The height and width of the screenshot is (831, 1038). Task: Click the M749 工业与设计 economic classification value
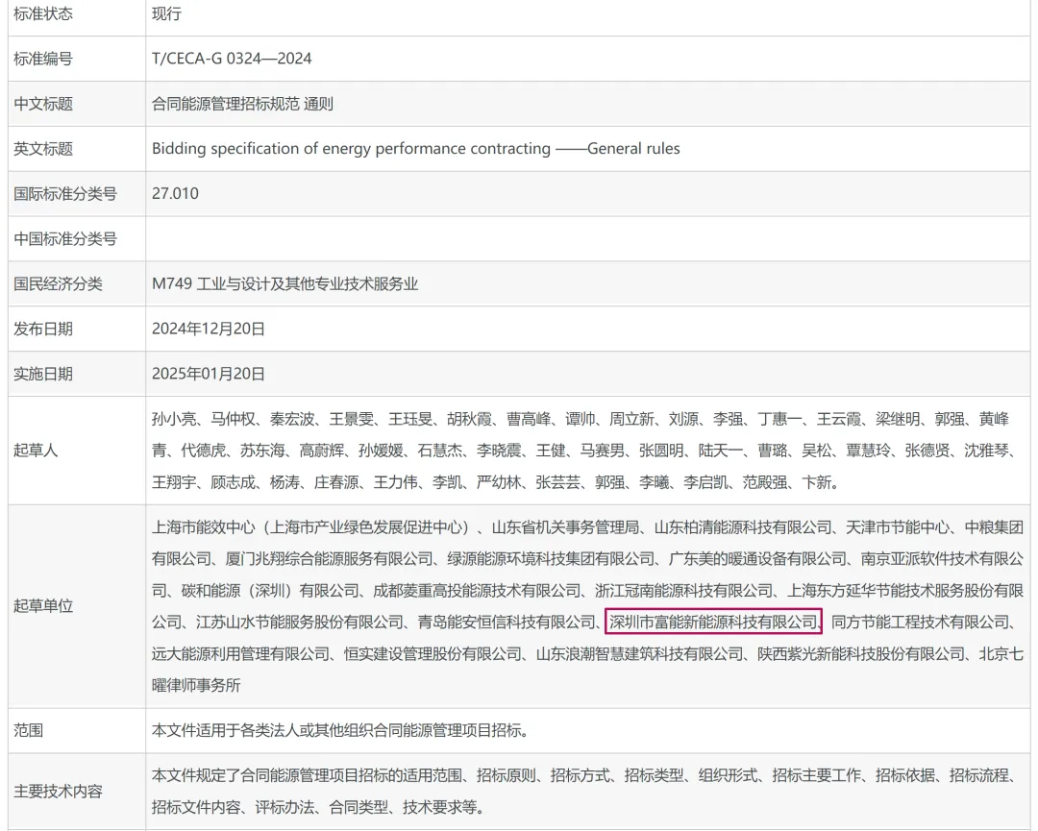coord(284,283)
